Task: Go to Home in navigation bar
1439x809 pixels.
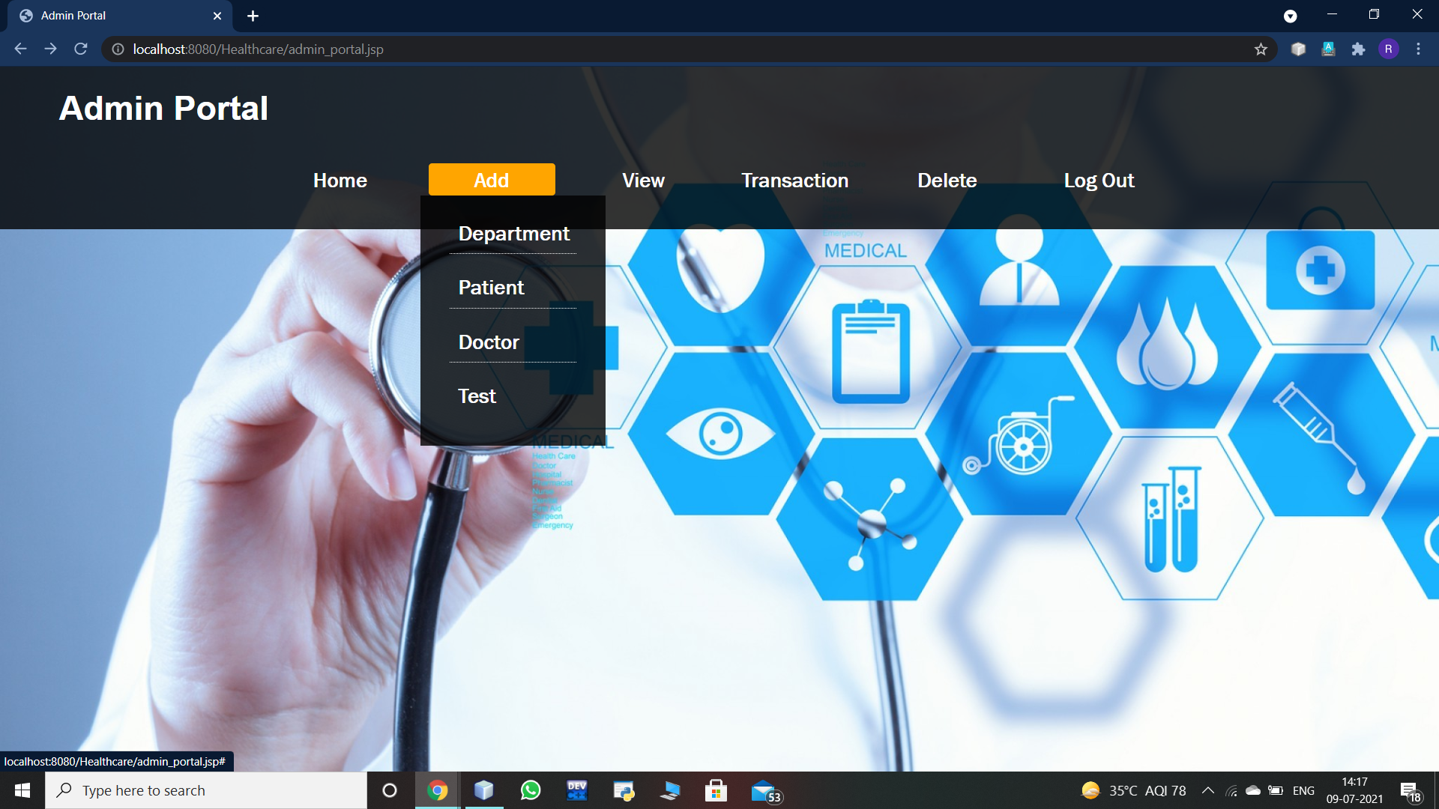Action: [x=340, y=181]
